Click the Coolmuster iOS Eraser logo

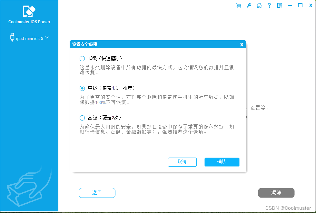[29, 11]
